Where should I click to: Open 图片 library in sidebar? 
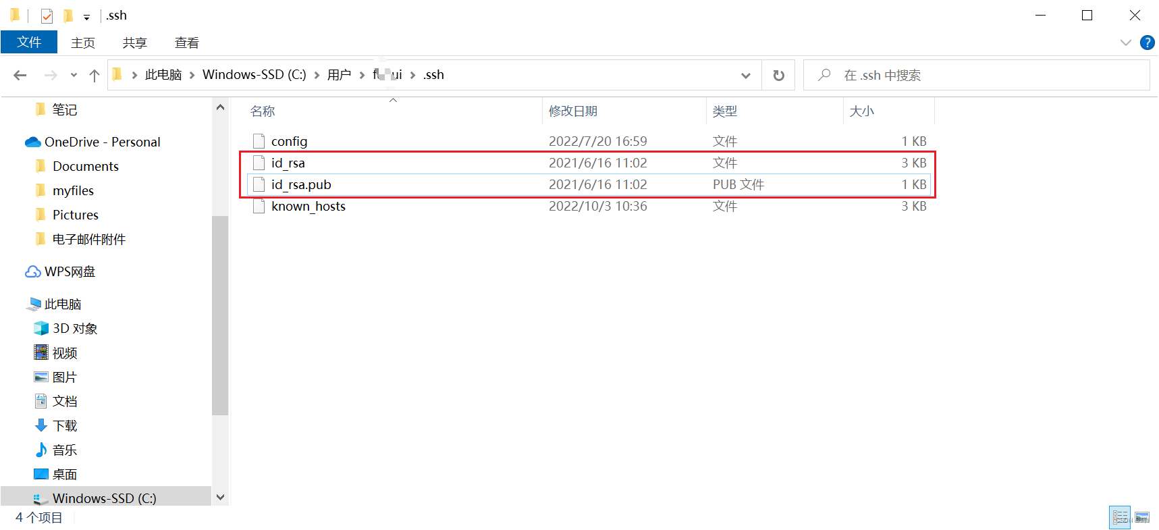[65, 377]
